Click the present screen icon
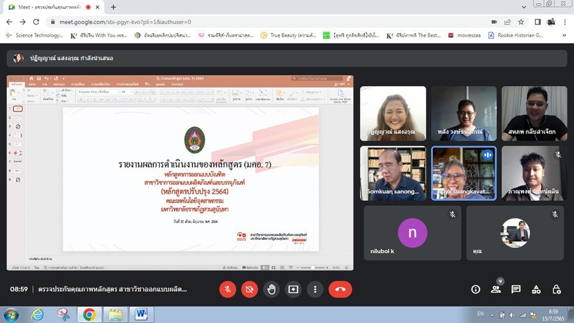 [293, 289]
